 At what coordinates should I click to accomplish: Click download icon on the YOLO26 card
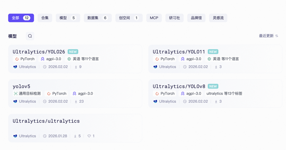pyautogui.click(x=76, y=67)
